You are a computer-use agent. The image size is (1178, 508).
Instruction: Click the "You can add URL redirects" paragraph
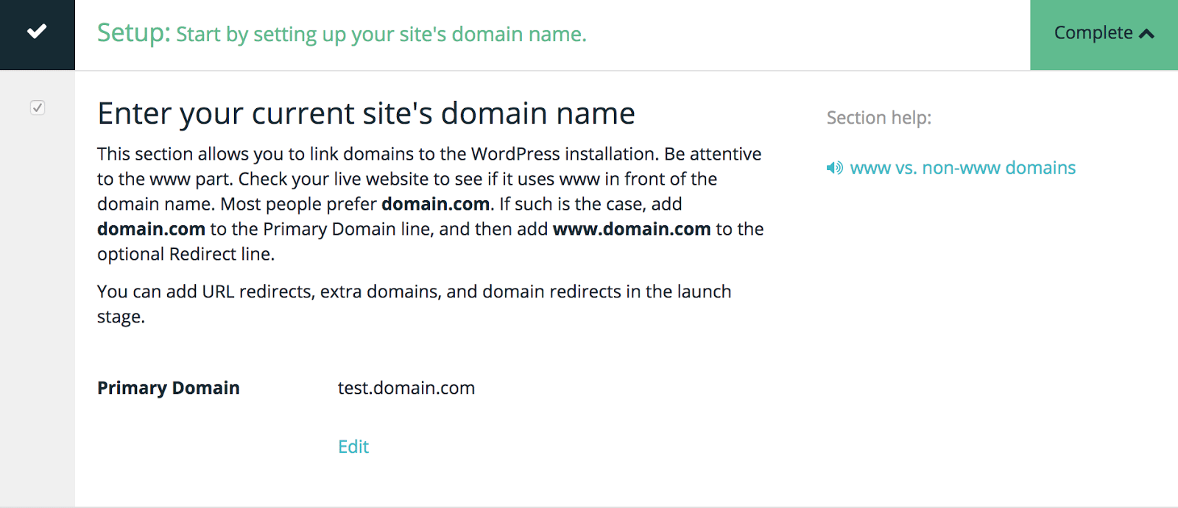414,292
